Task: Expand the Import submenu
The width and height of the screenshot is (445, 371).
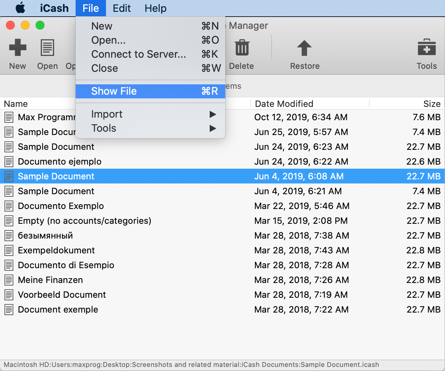Action: pos(150,114)
